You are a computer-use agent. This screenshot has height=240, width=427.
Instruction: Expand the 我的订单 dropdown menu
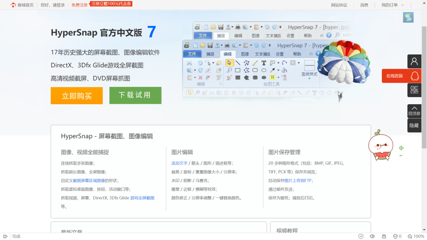(x=393, y=5)
